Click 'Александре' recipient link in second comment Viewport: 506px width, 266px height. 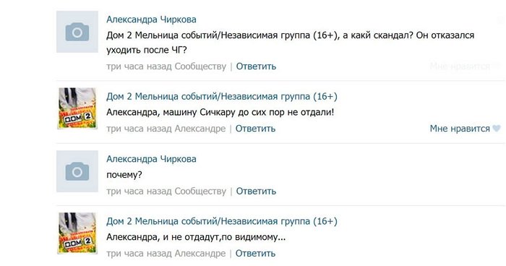pyautogui.click(x=200, y=129)
